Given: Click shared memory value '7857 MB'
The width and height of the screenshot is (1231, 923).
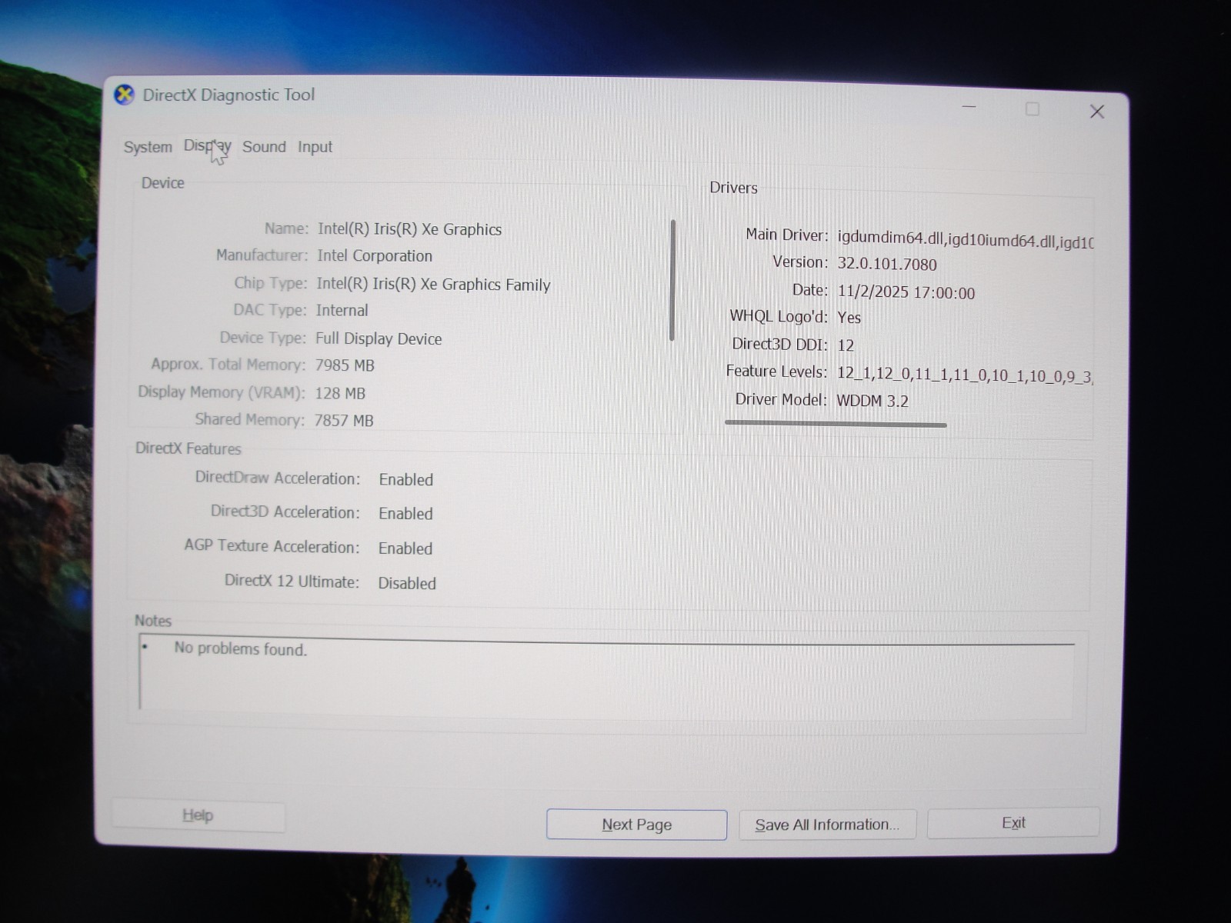Looking at the screenshot, I should coord(344,421).
